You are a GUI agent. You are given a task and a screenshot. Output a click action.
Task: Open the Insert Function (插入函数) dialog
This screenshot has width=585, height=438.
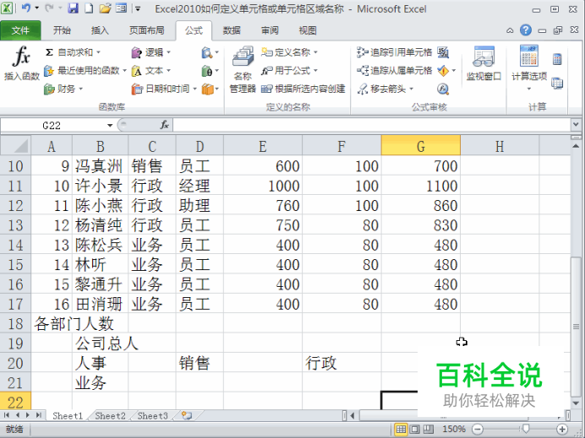click(x=21, y=63)
